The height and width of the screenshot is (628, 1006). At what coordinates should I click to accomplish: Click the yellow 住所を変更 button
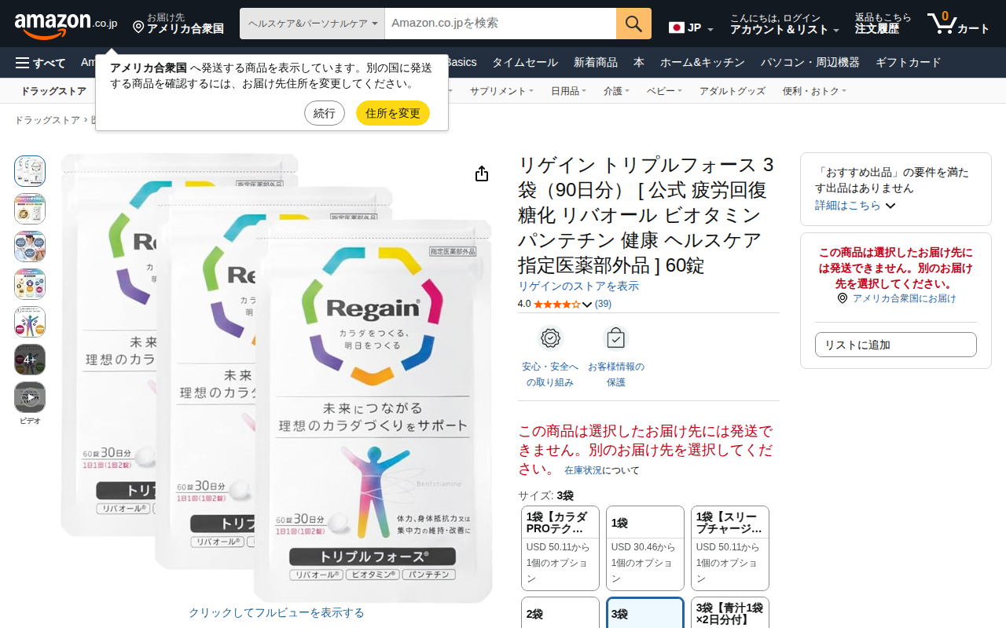(393, 113)
